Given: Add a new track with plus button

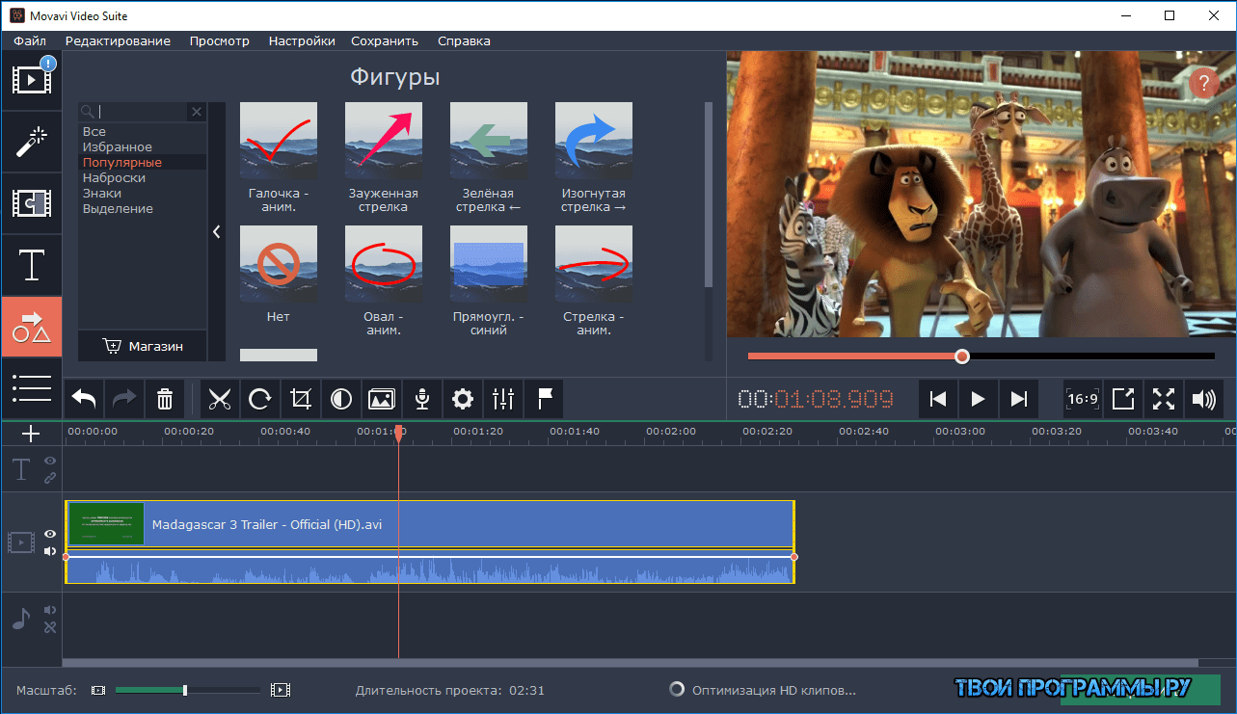Looking at the screenshot, I should pyautogui.click(x=31, y=434).
